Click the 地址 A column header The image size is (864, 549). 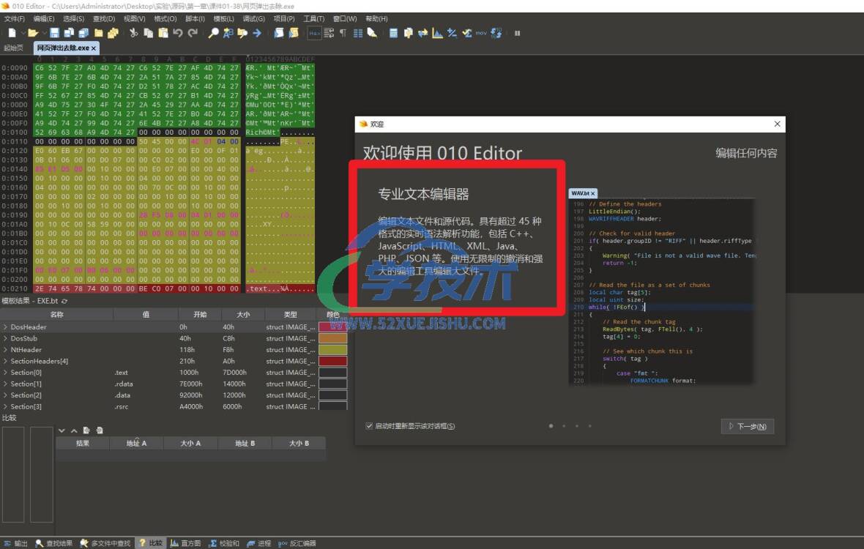click(137, 444)
